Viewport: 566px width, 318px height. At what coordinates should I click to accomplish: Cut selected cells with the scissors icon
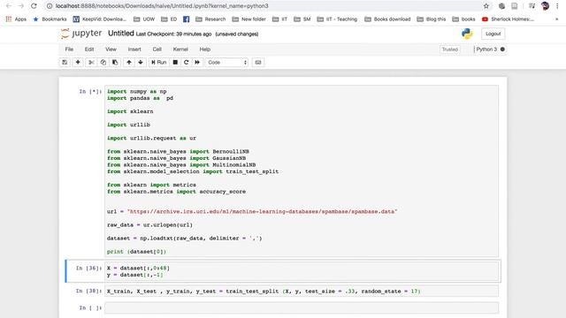click(x=91, y=63)
